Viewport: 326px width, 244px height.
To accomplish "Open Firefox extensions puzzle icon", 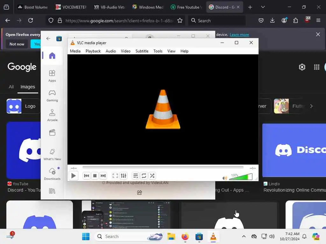I will pos(295,20).
